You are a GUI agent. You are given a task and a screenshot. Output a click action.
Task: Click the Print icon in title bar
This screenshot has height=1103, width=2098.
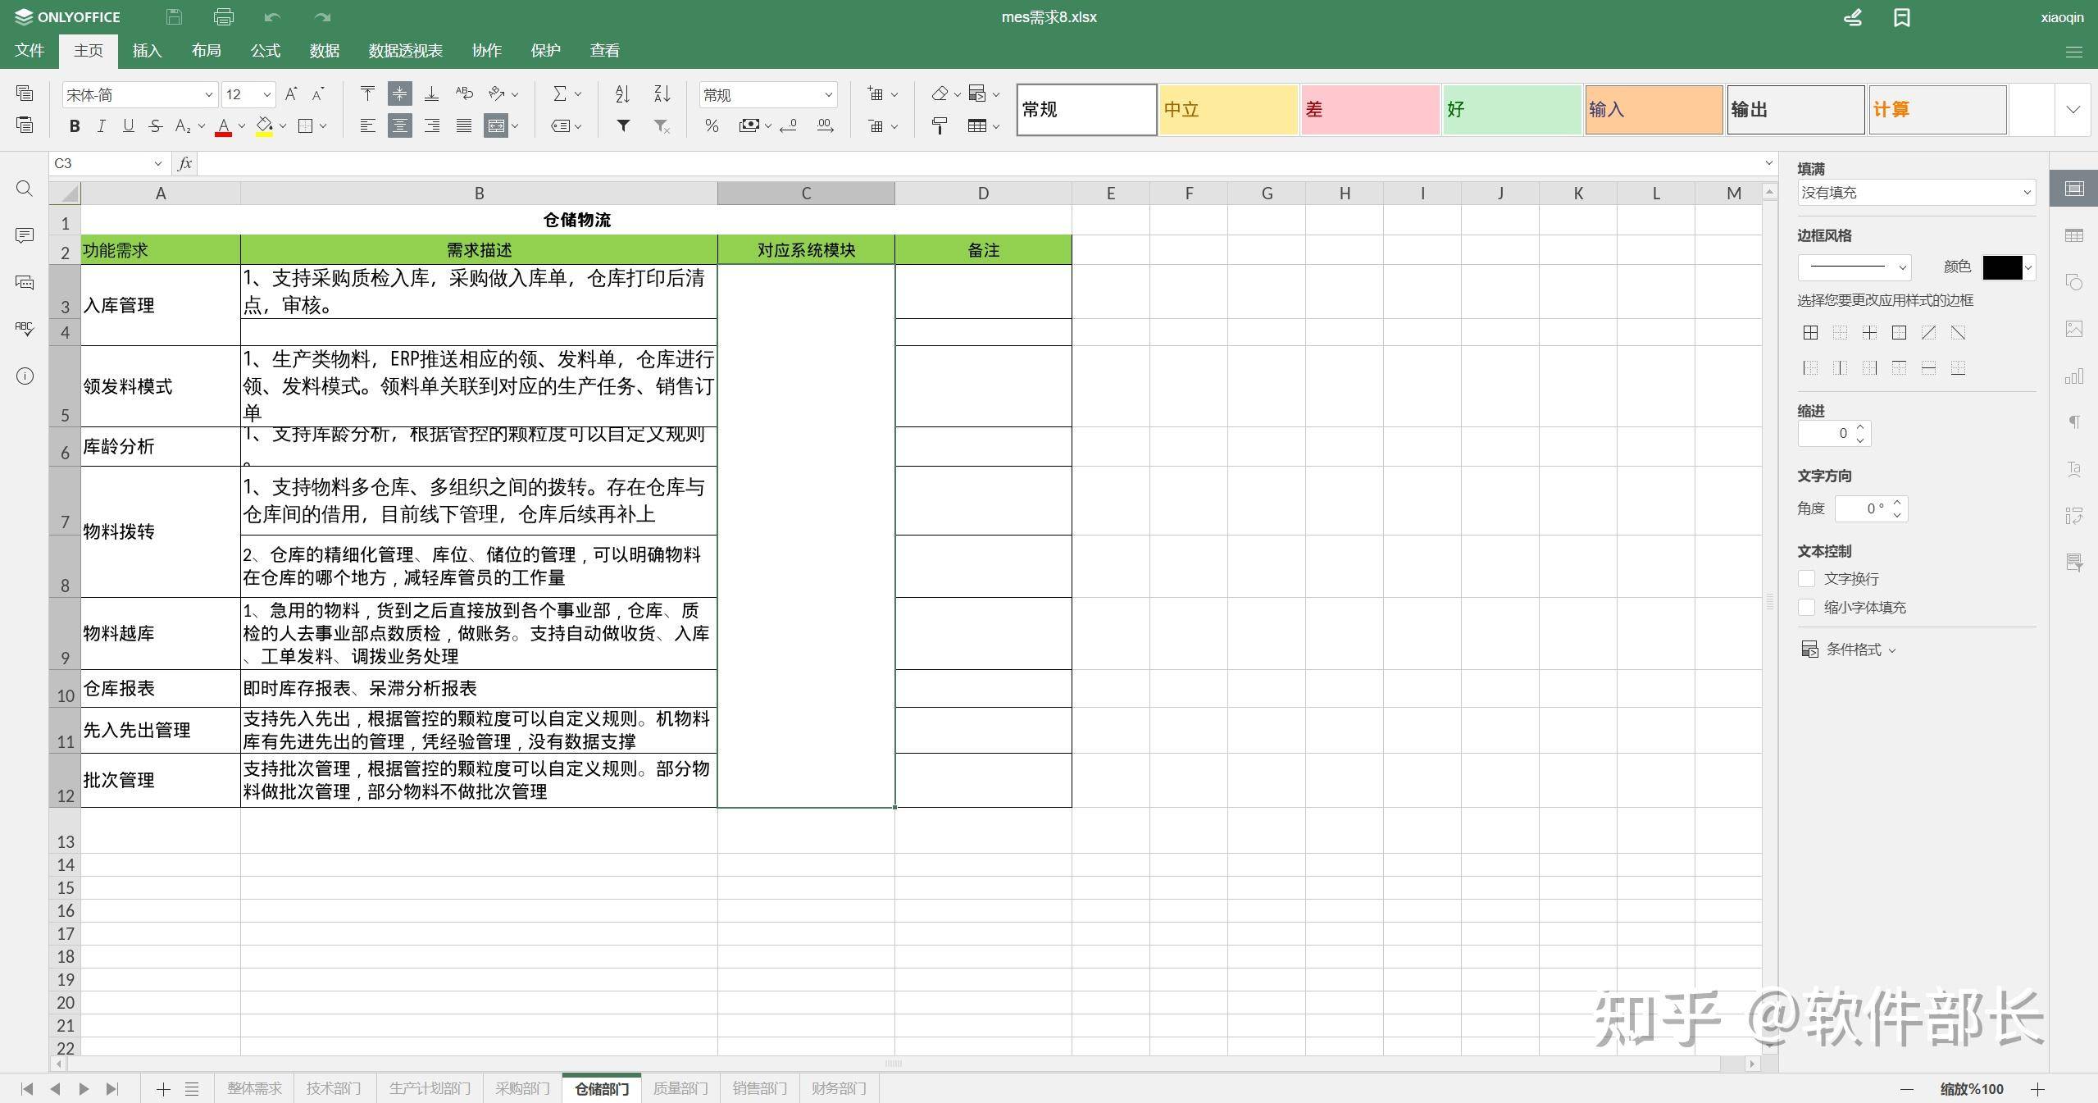[223, 16]
